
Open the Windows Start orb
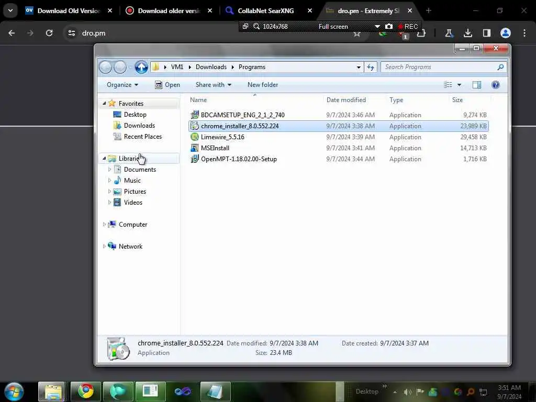coord(14,392)
